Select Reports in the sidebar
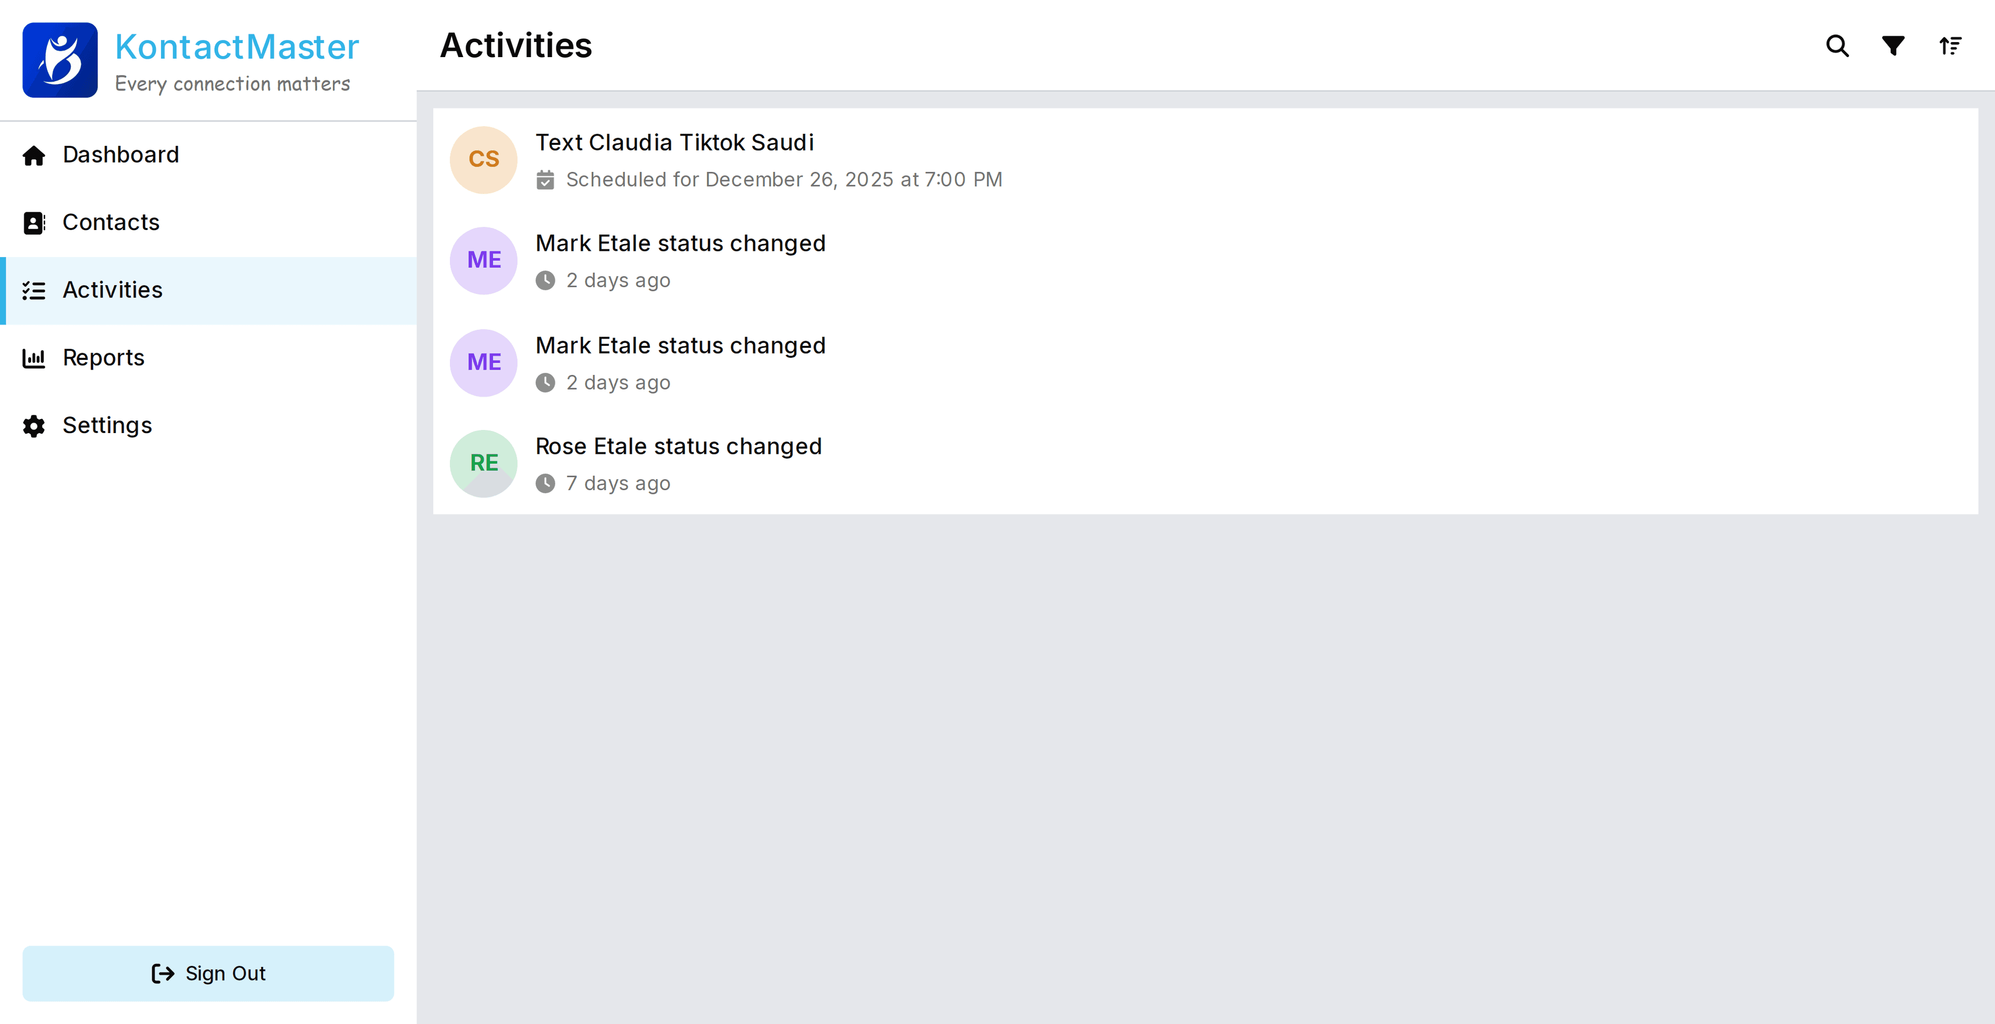 103,358
